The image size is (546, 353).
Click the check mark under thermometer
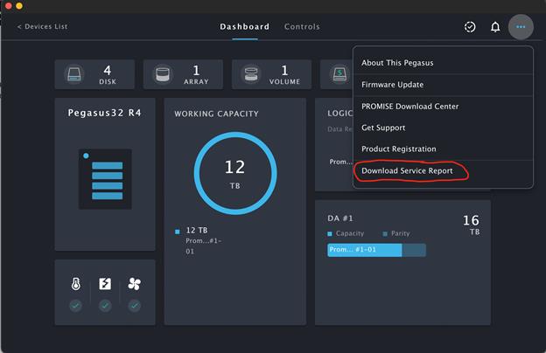(x=75, y=306)
